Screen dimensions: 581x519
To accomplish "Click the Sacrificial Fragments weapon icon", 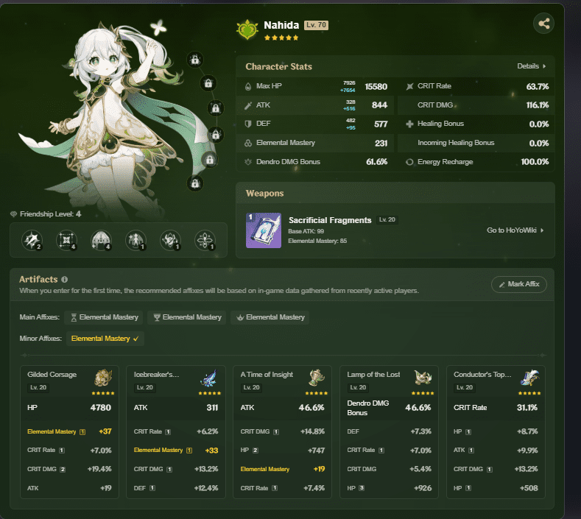I will point(263,230).
